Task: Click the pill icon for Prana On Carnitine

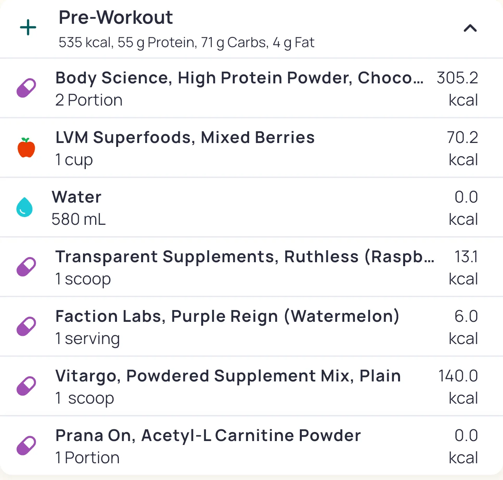Action: point(26,446)
